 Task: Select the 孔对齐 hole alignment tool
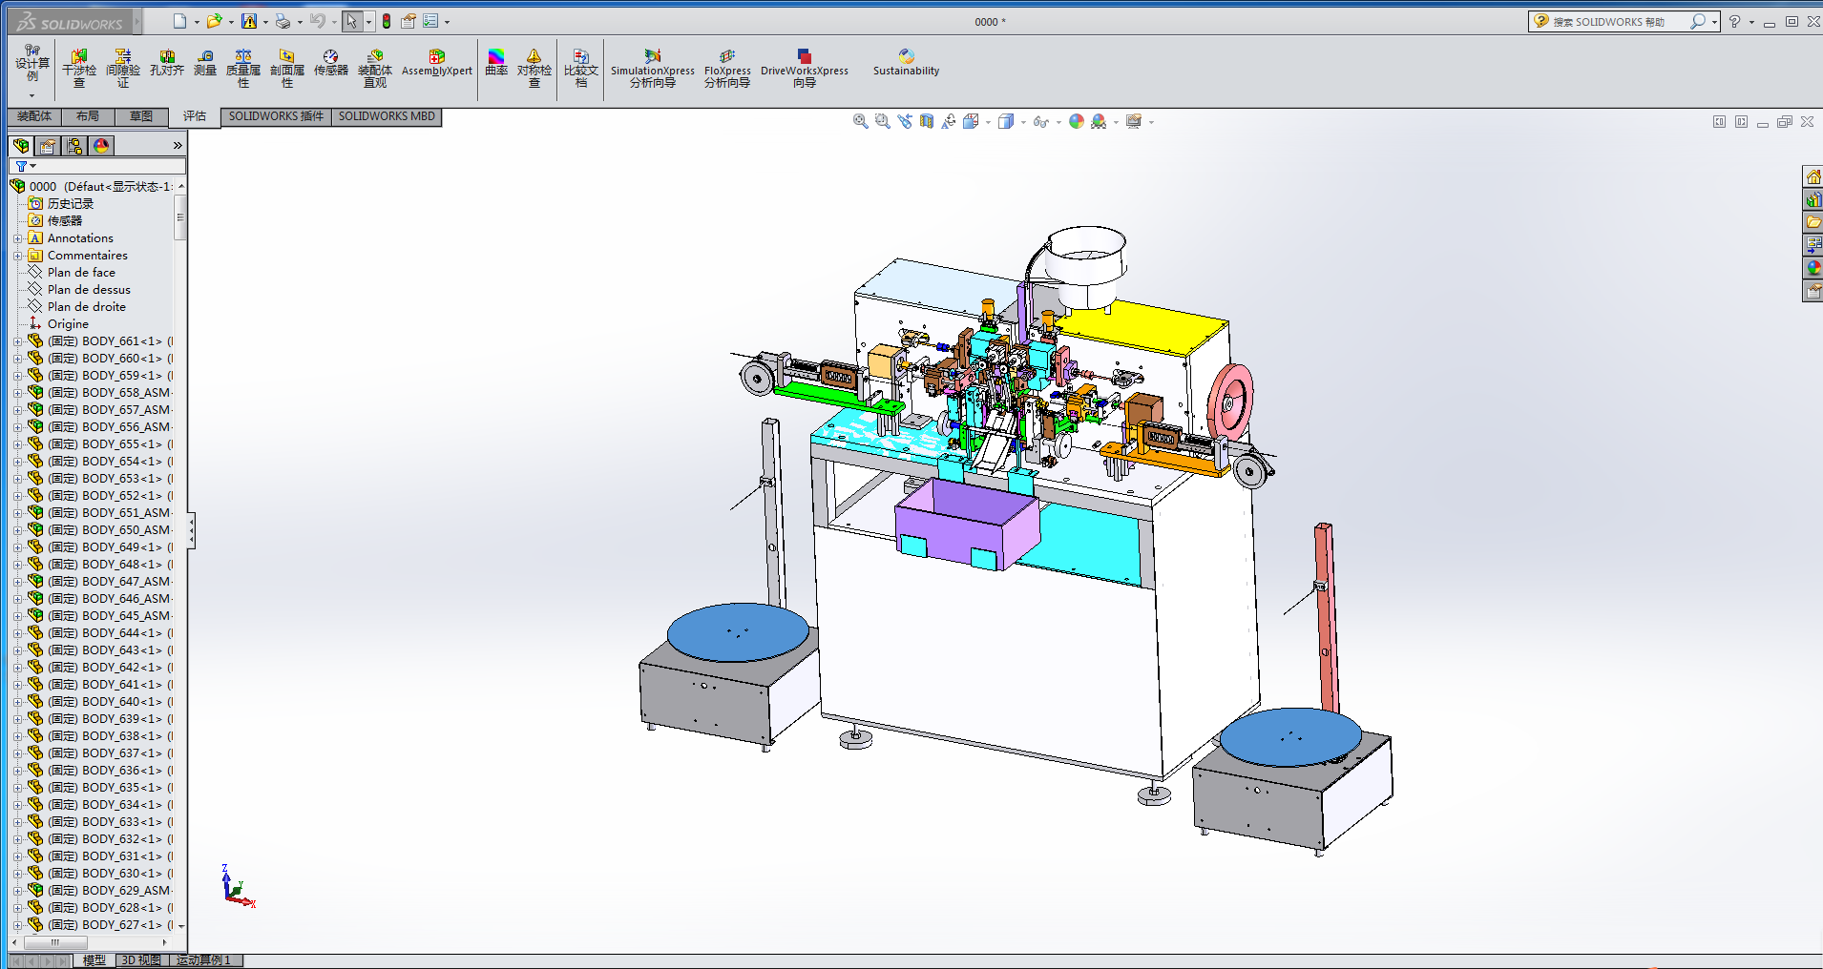[167, 63]
